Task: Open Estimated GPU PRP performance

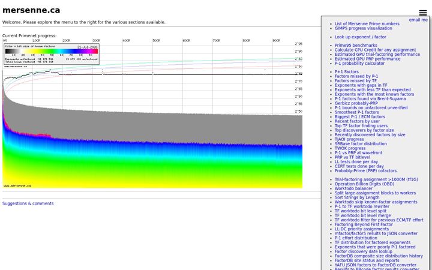Action: 368,59
